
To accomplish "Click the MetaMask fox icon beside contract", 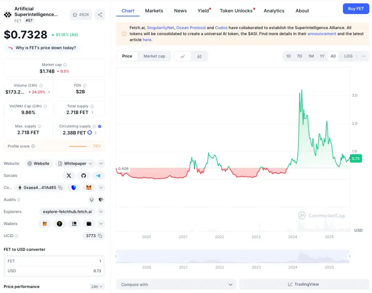I will [x=89, y=188].
